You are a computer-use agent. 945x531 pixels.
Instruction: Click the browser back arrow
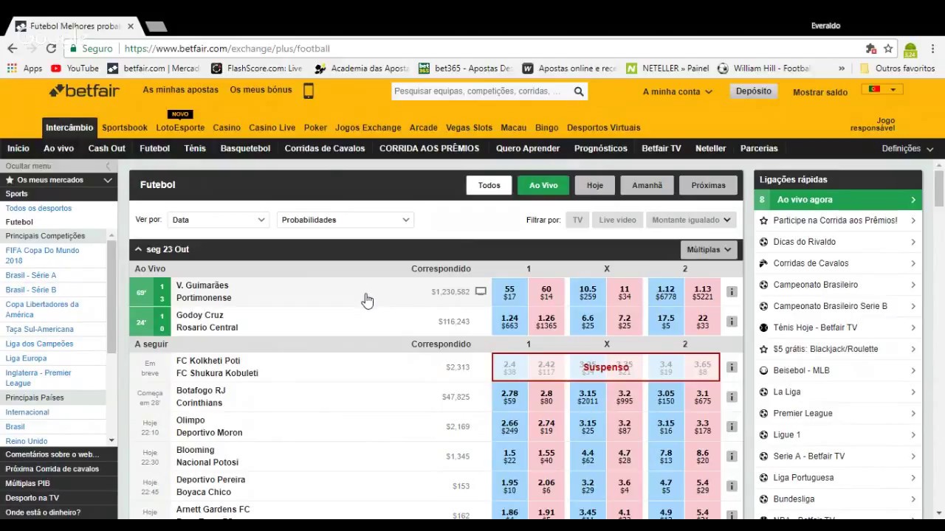click(13, 49)
